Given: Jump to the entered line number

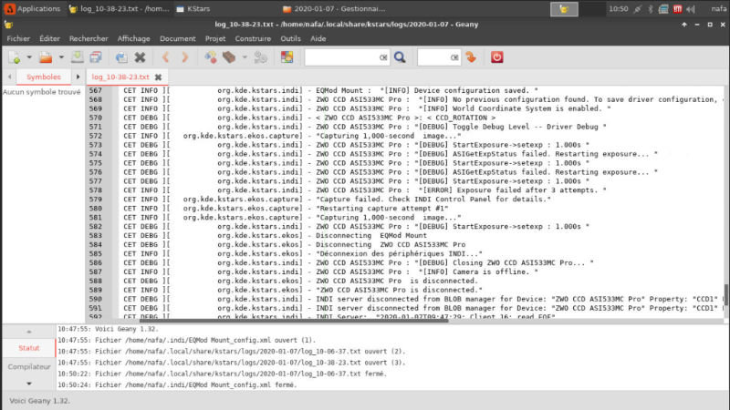Looking at the screenshot, I should pos(471,57).
